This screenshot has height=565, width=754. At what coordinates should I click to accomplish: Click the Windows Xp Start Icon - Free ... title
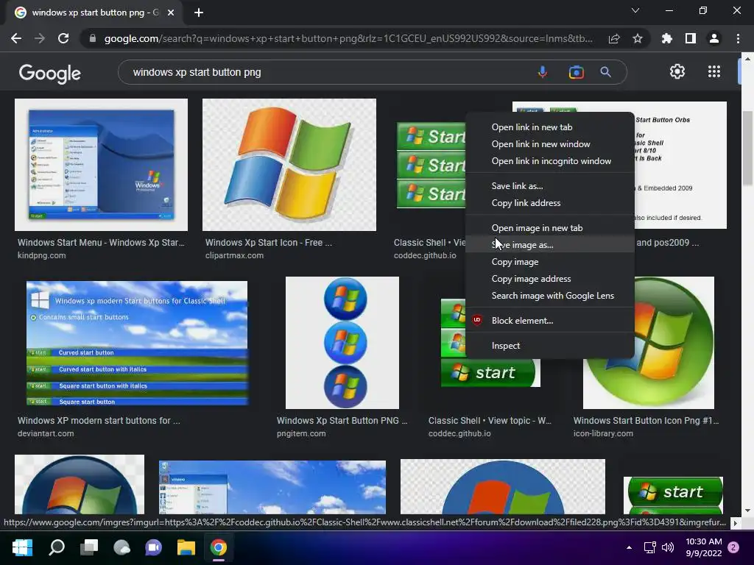click(x=268, y=243)
